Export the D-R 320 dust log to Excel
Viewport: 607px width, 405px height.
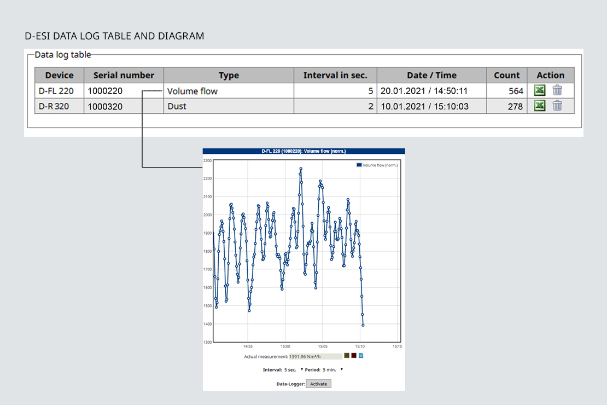(x=540, y=106)
